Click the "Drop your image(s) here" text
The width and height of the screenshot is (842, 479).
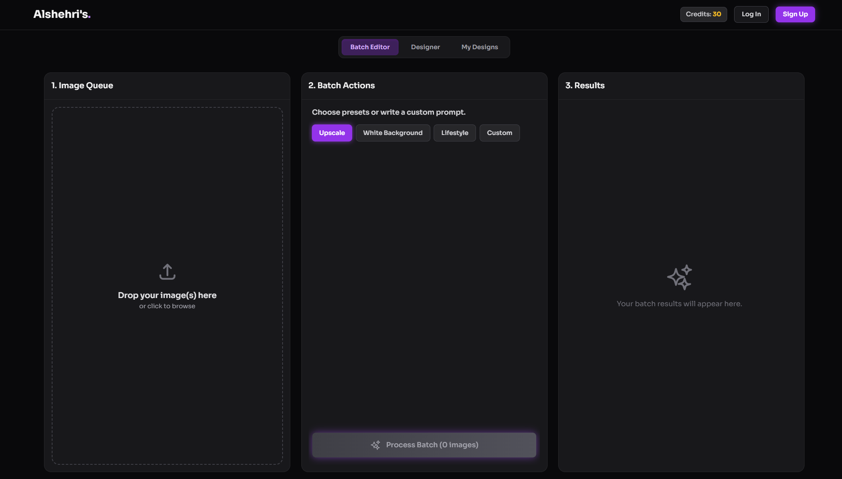coord(167,295)
